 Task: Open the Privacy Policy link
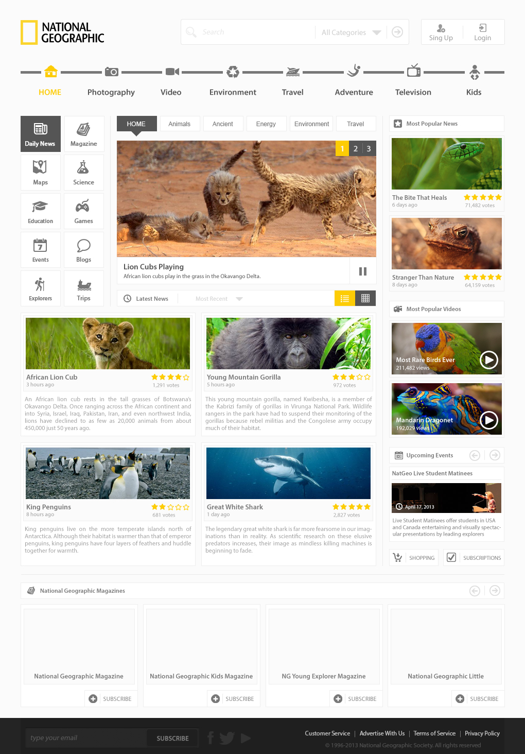[x=482, y=733]
